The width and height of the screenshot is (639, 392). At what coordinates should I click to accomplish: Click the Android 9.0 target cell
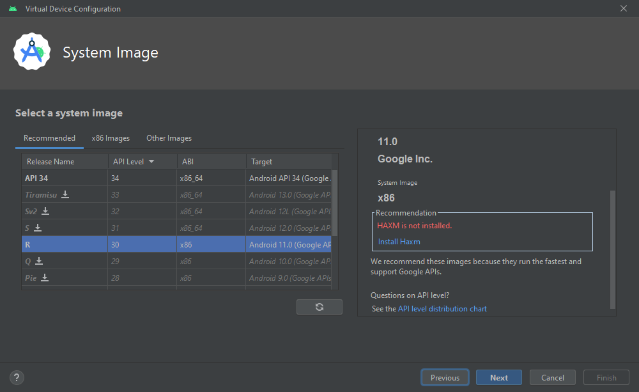coord(289,278)
